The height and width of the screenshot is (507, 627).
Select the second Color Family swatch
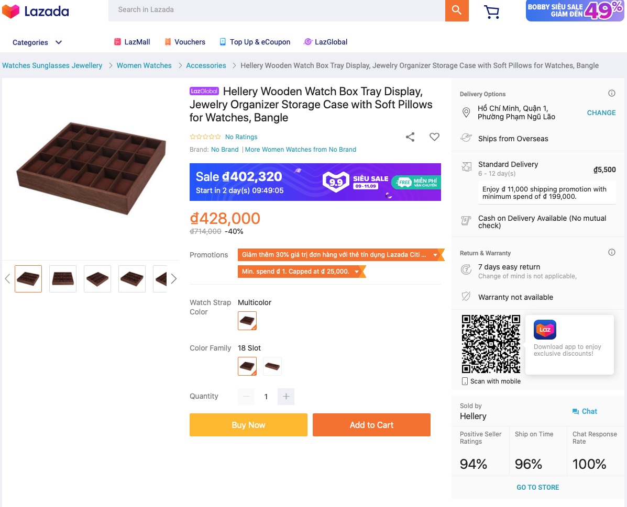click(272, 366)
